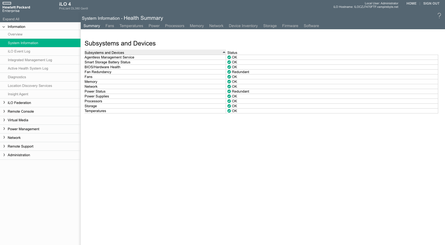Expand the Power Management section
445x245 pixels.
[4, 129]
